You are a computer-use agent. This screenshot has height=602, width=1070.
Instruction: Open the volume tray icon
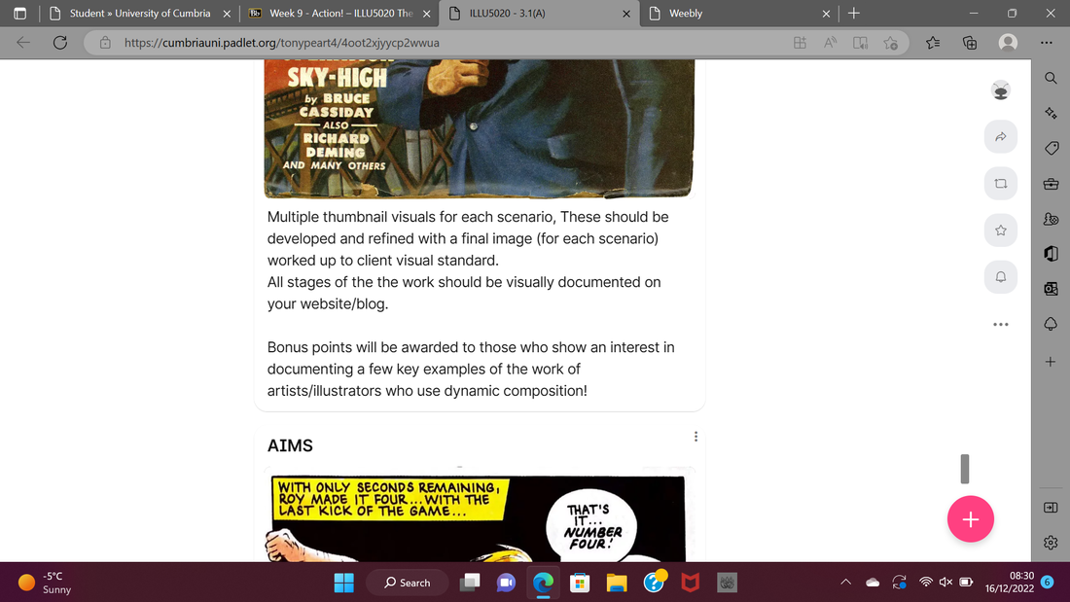pyautogui.click(x=945, y=583)
